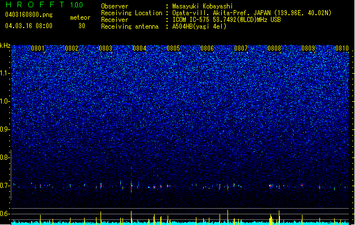Image resolution: width=355 pixels, height=225 pixels.
Task: Click the 0804 time marker
Action: pos(139,48)
